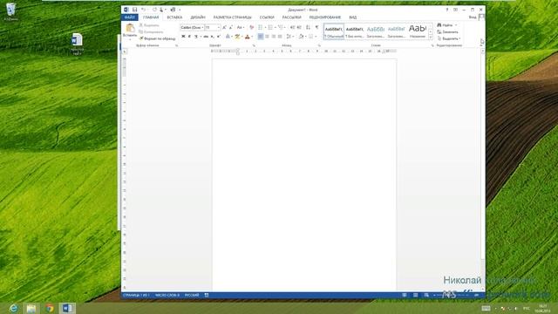
Task: Click the Redo icon in Quick Access toolbar
Action: [x=154, y=10]
